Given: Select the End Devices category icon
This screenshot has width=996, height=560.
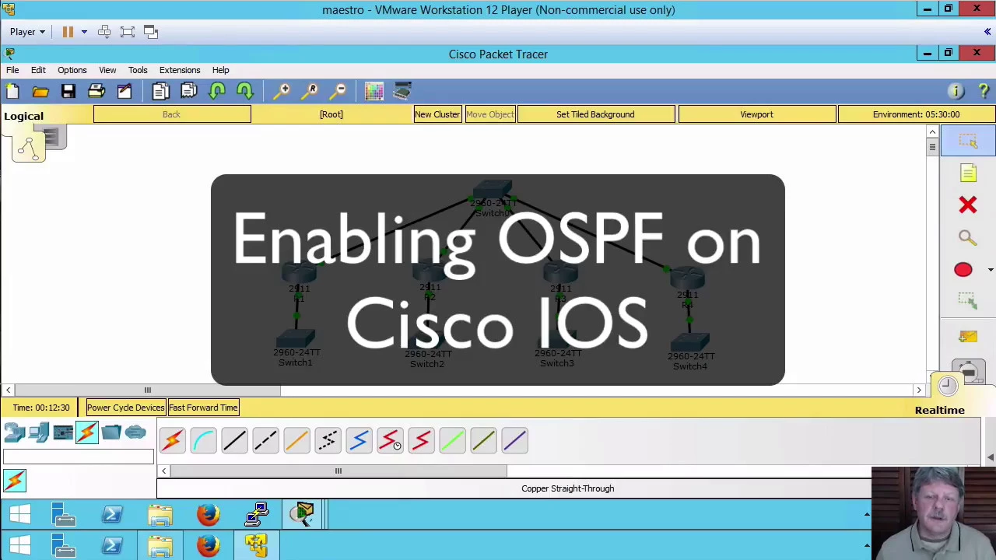Looking at the screenshot, I should click(x=39, y=432).
